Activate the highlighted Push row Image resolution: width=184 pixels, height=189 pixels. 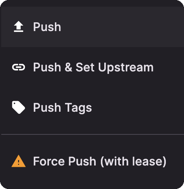pos(92,27)
